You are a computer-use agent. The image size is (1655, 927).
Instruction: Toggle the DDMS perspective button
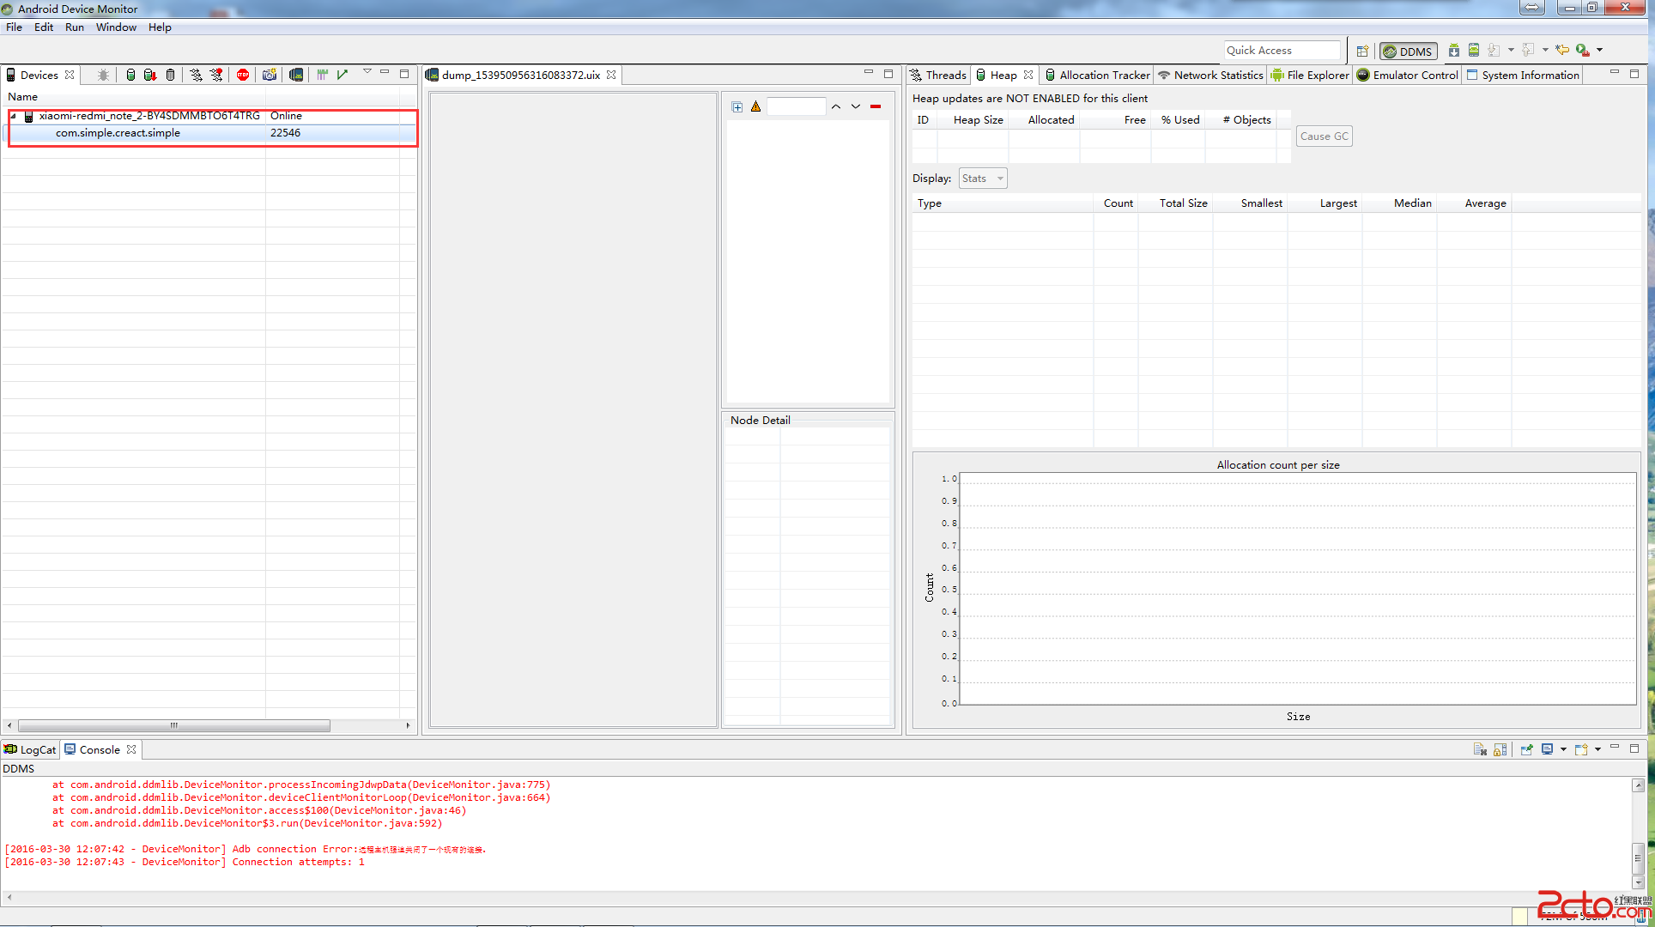coord(1408,51)
